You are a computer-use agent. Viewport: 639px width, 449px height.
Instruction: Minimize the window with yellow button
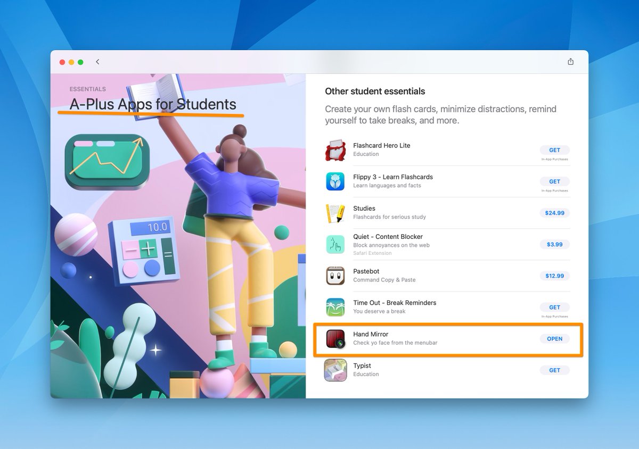pos(71,62)
